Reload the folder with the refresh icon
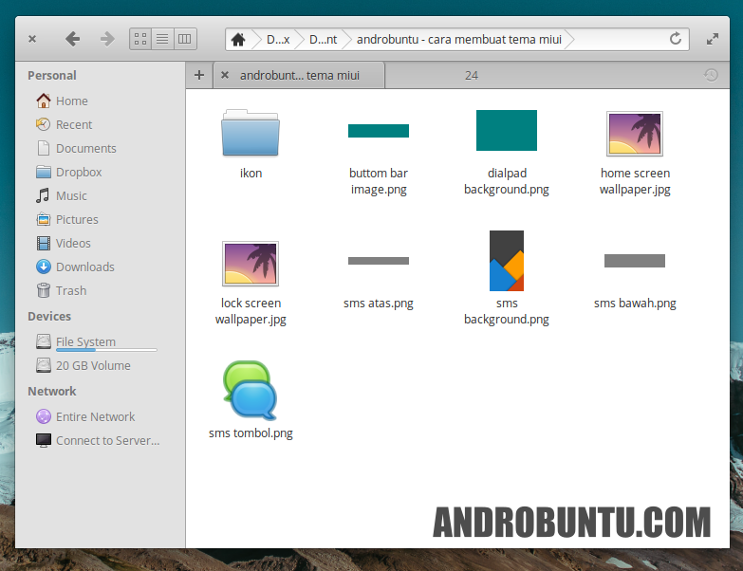 tap(676, 39)
